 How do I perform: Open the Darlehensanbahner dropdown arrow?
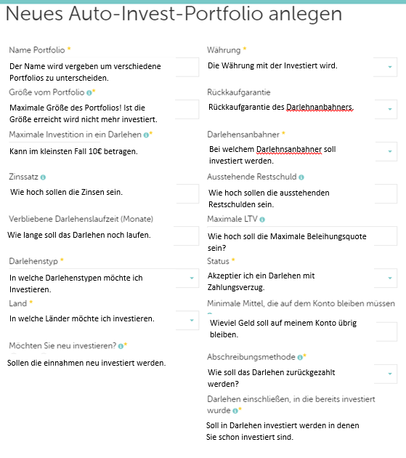tap(390, 152)
